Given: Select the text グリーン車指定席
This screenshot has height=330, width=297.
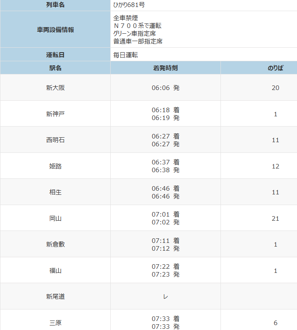Looking at the screenshot, I should (135, 33).
